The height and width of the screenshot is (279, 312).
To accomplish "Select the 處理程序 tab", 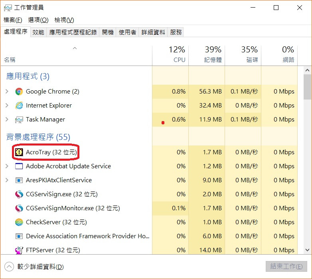I will (16, 32).
